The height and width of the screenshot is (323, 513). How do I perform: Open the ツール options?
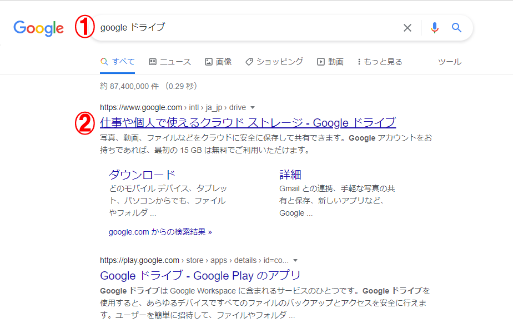tap(450, 62)
